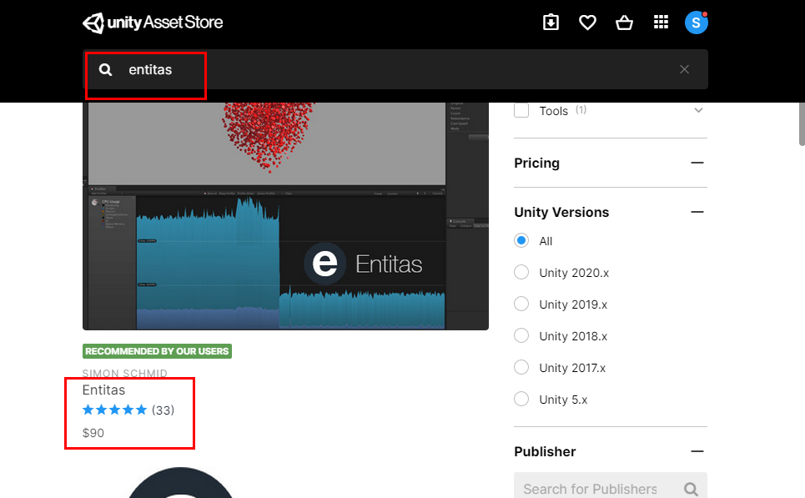
Task: Collapse the Publisher section
Action: pos(698,451)
